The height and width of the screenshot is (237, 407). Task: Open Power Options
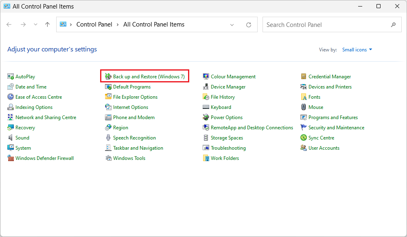point(226,117)
